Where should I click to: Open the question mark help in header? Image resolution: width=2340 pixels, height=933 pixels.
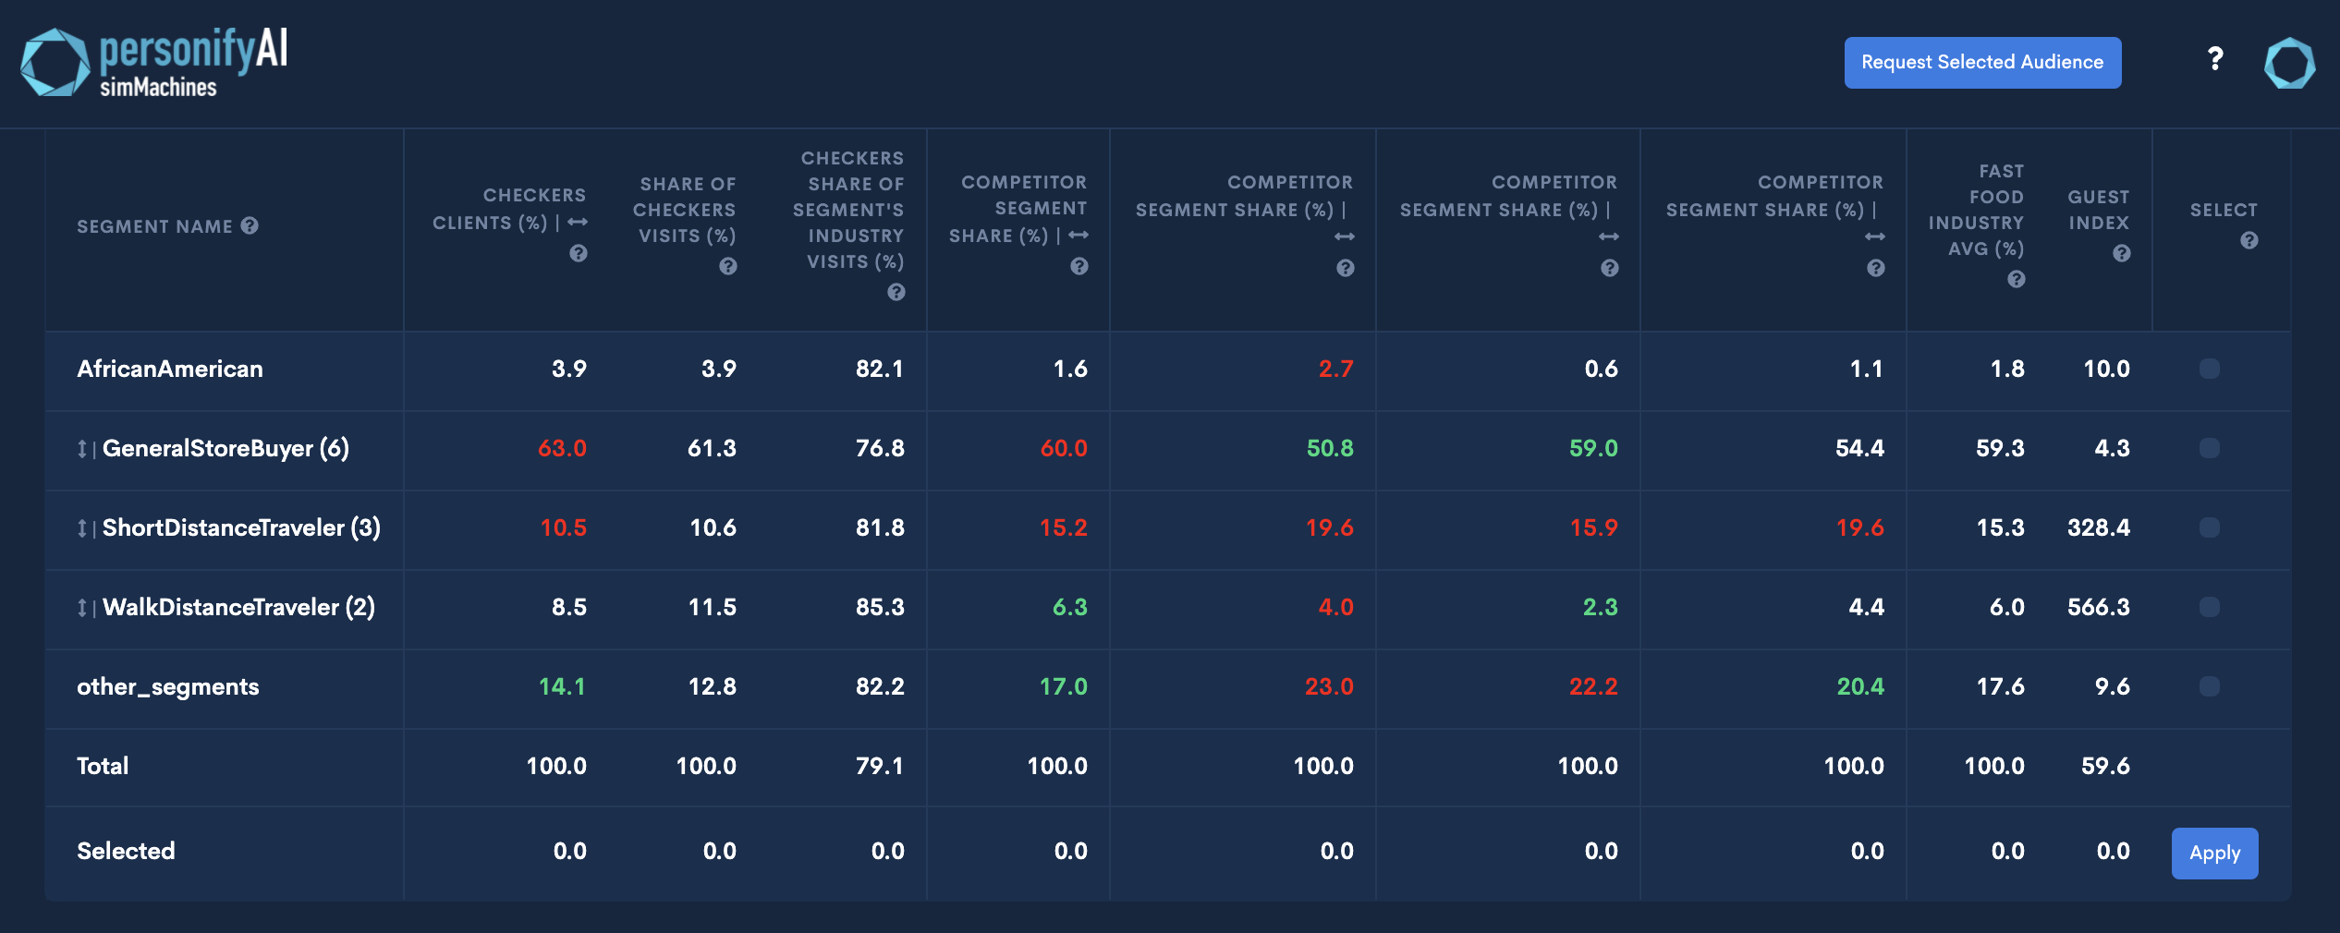click(x=2215, y=60)
